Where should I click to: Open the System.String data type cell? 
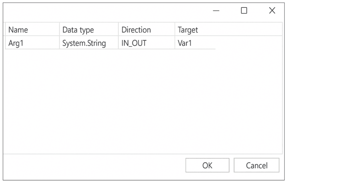tap(89, 43)
